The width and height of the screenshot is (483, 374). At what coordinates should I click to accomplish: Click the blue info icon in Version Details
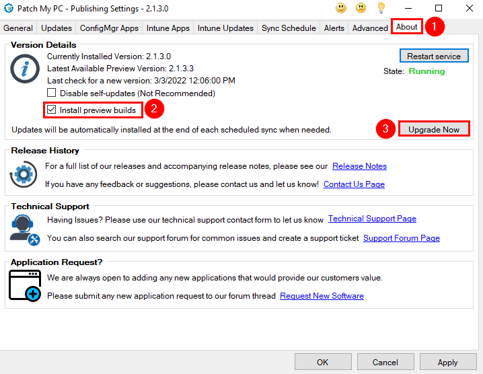[x=25, y=69]
